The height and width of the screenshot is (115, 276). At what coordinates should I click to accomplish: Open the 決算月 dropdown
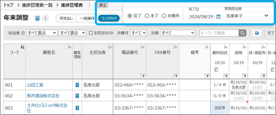tap(138, 33)
